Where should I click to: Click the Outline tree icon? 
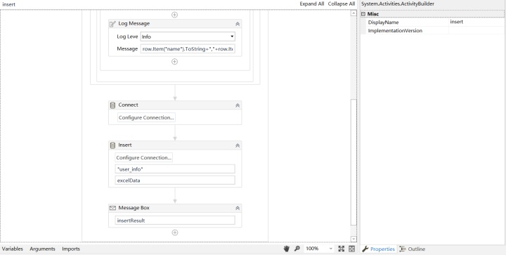coord(403,249)
